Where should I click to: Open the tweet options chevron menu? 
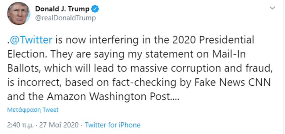pyautogui.click(x=273, y=9)
